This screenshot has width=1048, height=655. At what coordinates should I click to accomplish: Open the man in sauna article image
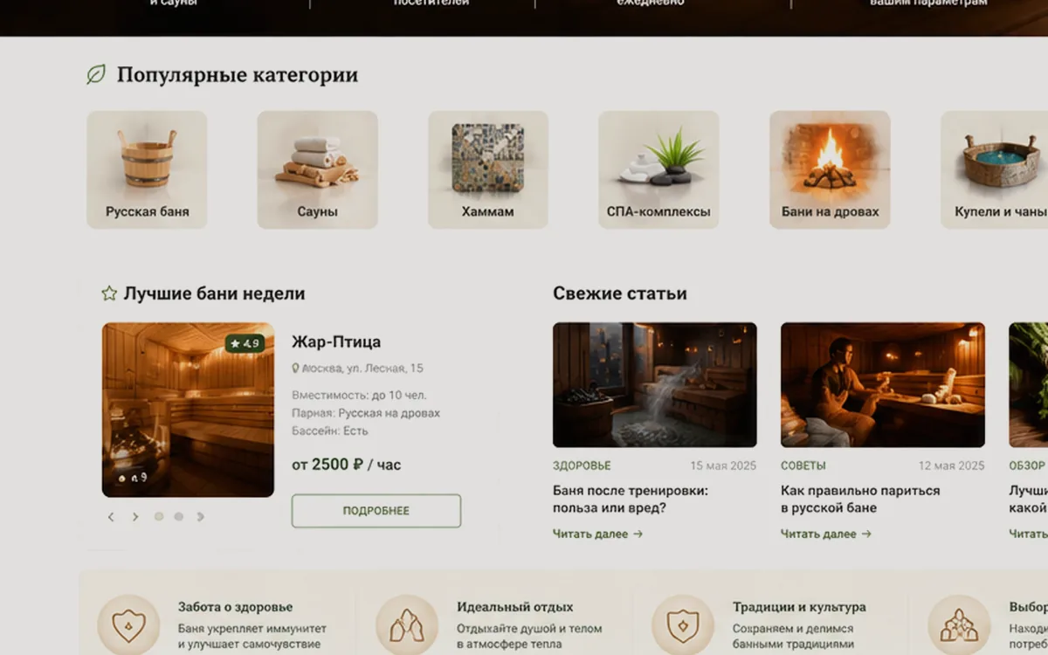point(883,385)
